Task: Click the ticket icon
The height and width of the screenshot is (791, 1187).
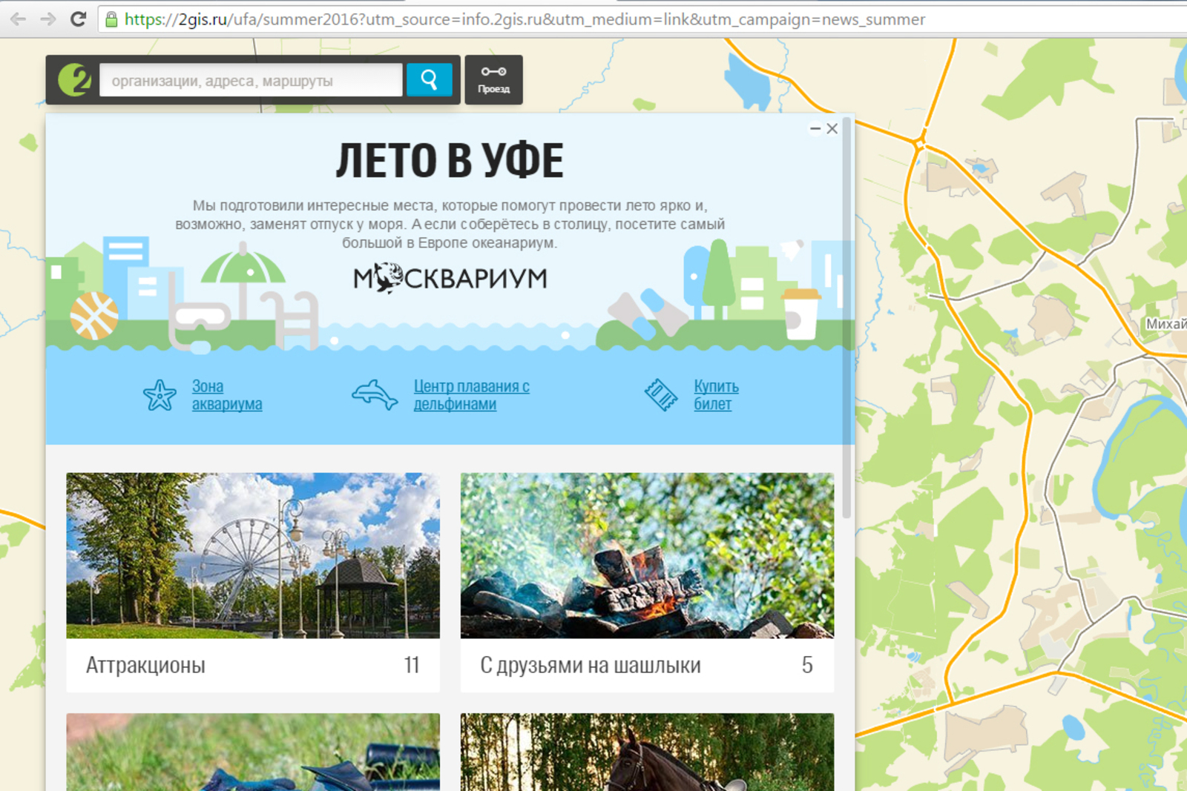Action: click(x=661, y=394)
